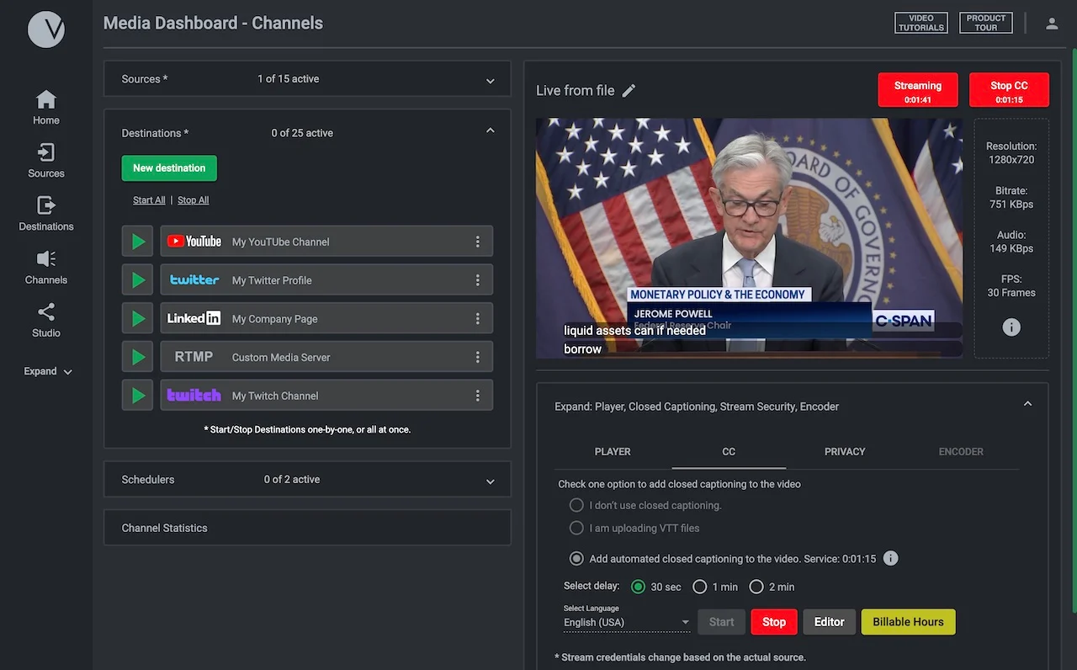Click the V logo in the sidebar
This screenshot has height=670, width=1077.
pyautogui.click(x=45, y=29)
